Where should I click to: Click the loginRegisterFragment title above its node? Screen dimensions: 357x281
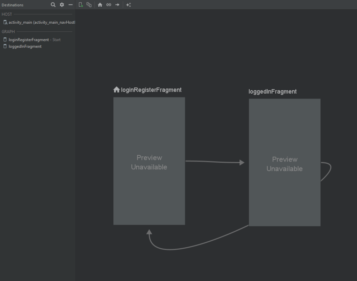[x=151, y=90]
